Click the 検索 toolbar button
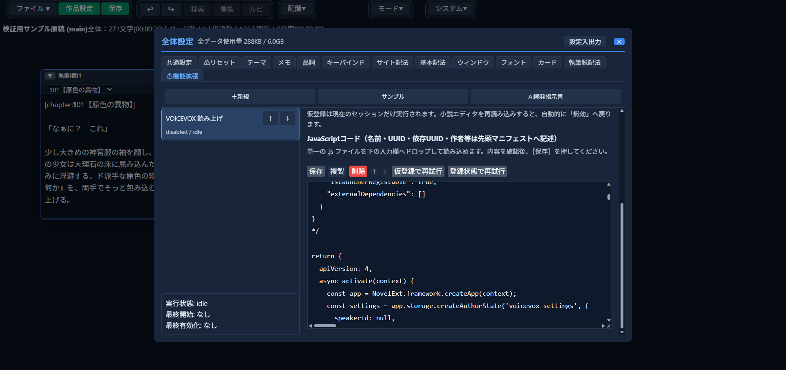Screen dimensions: 786x370 point(198,9)
